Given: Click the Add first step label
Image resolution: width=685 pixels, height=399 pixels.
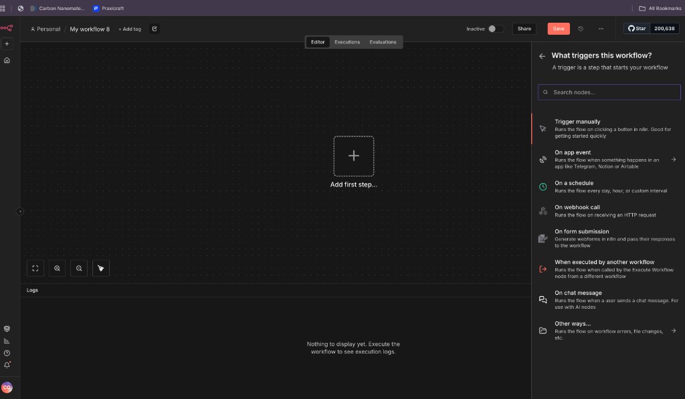Looking at the screenshot, I should tap(353, 184).
